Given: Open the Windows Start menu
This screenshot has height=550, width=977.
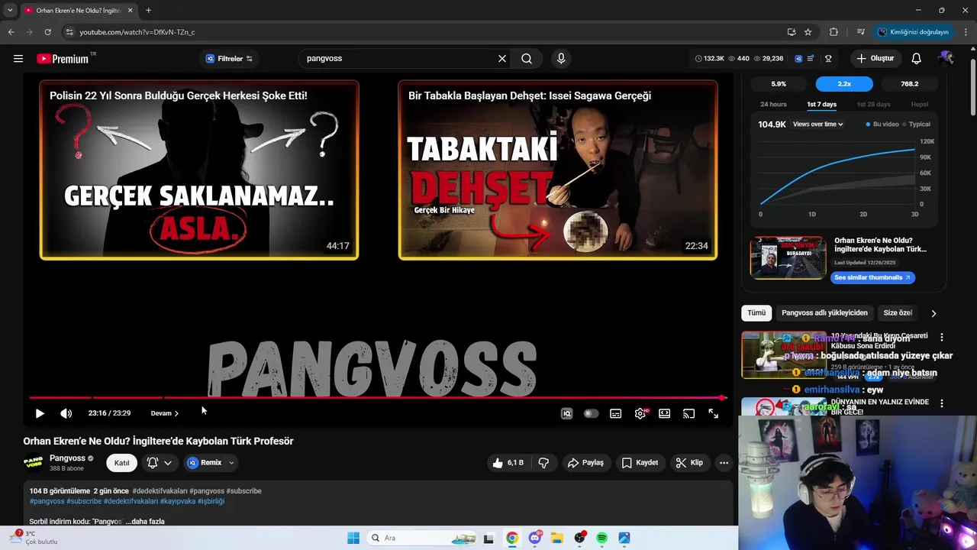Looking at the screenshot, I should click(x=353, y=538).
